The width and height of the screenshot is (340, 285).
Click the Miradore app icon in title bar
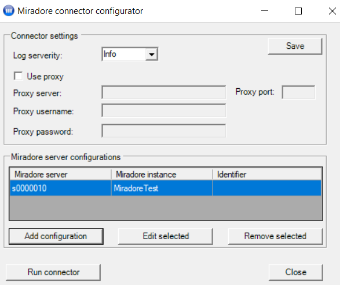pos(9,10)
